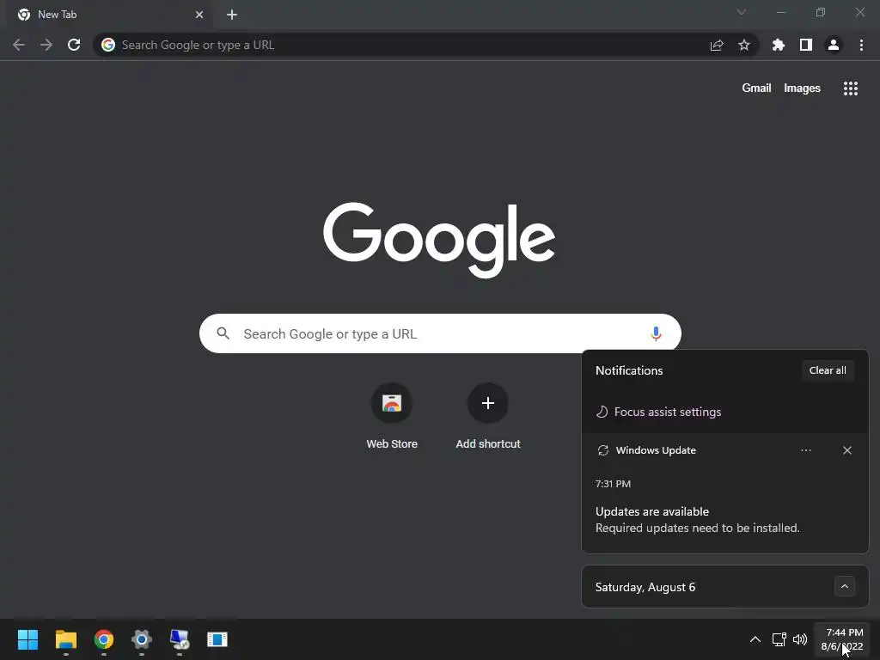The width and height of the screenshot is (880, 660).
Task: Select the New Tab tab
Action: point(109,15)
